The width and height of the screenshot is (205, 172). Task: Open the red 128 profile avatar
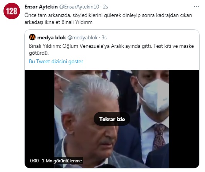coord(12,11)
